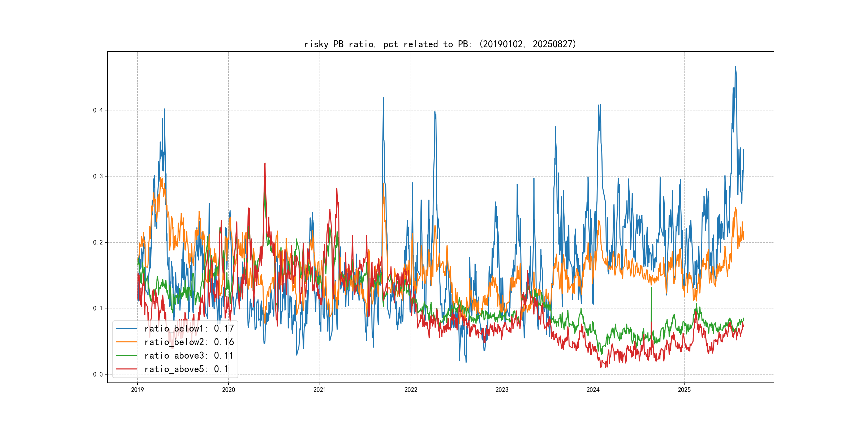860x430 pixels.
Task: Click the 2022 x-axis tick label
Action: coord(411,390)
